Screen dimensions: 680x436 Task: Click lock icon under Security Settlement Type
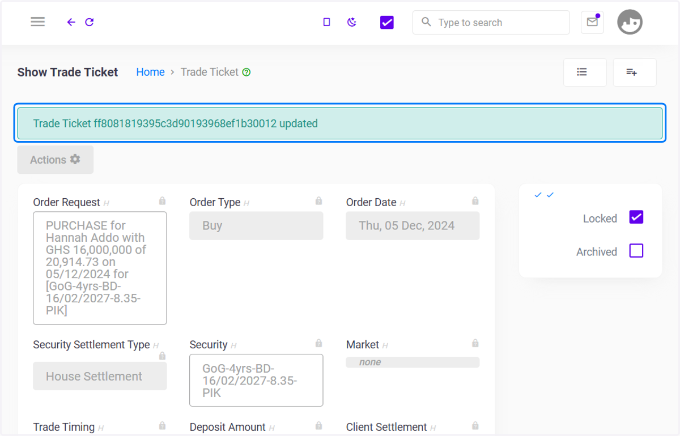[x=163, y=356]
